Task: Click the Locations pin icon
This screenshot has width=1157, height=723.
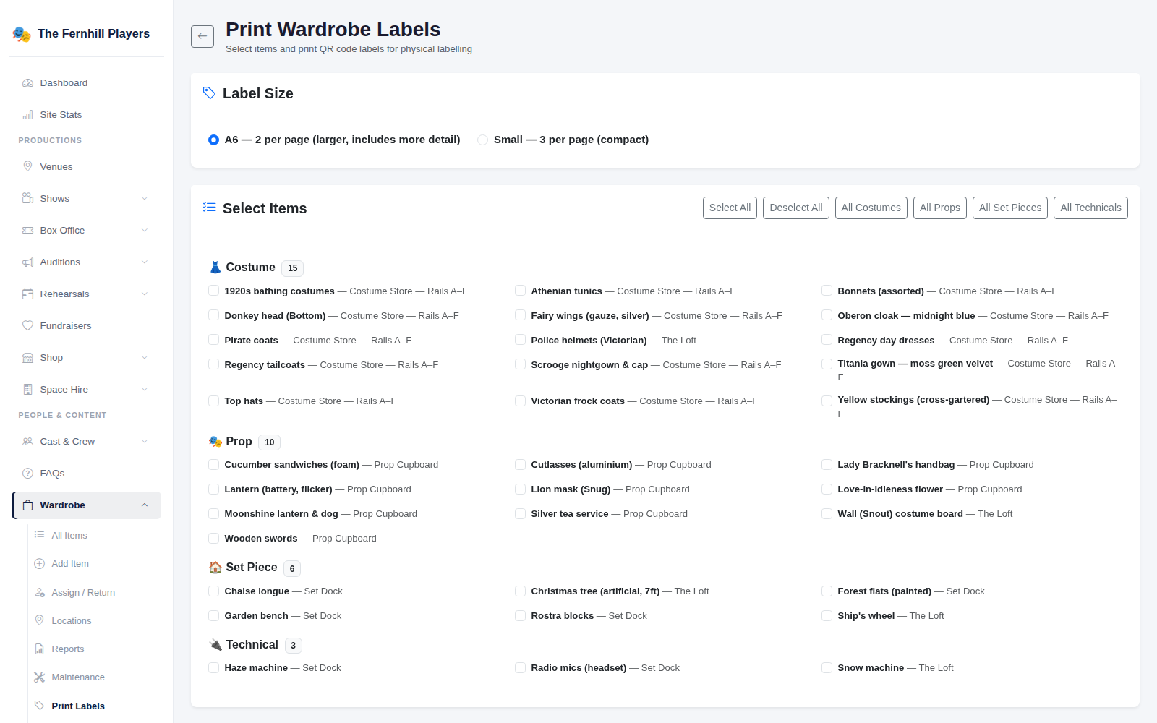Action: click(x=40, y=620)
